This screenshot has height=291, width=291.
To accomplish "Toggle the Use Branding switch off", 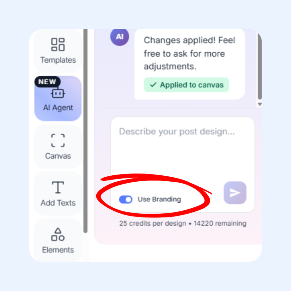I will tap(126, 199).
